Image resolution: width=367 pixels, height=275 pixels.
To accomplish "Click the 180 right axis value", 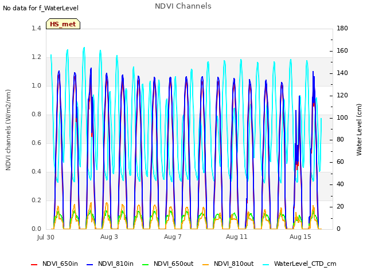I will tap(342, 28).
